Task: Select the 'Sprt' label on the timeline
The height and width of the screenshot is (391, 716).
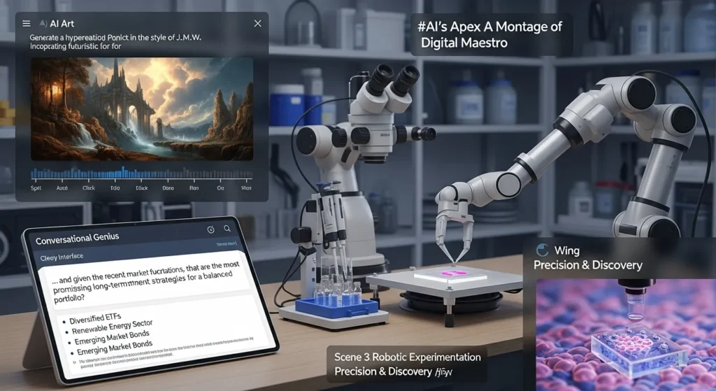Action: click(x=36, y=188)
